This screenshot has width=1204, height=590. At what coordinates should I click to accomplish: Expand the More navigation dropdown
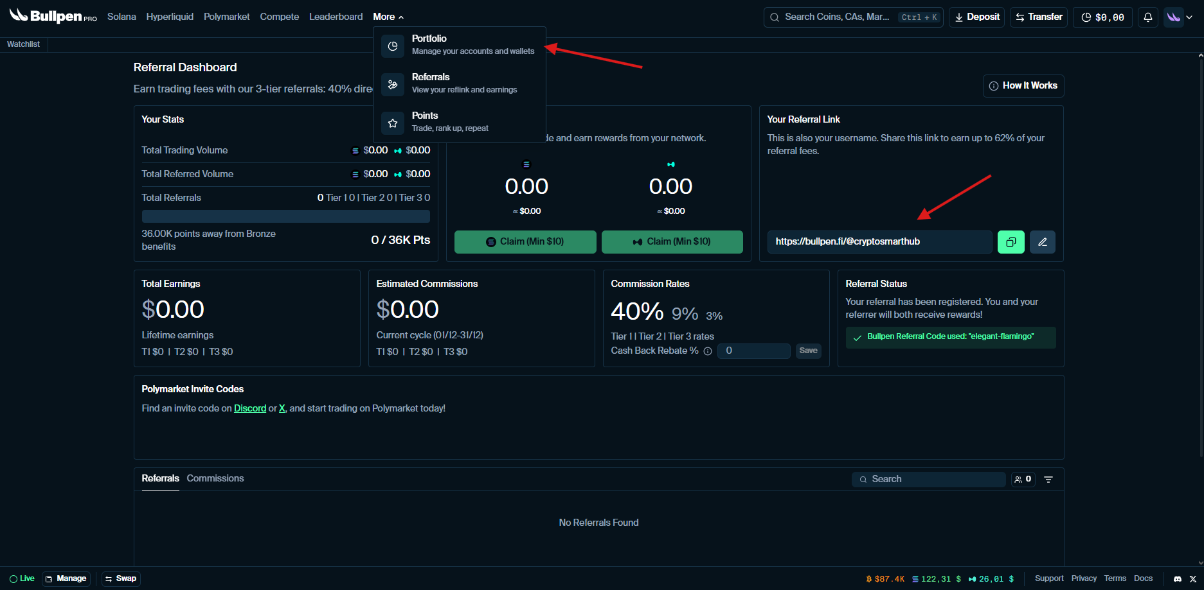388,17
